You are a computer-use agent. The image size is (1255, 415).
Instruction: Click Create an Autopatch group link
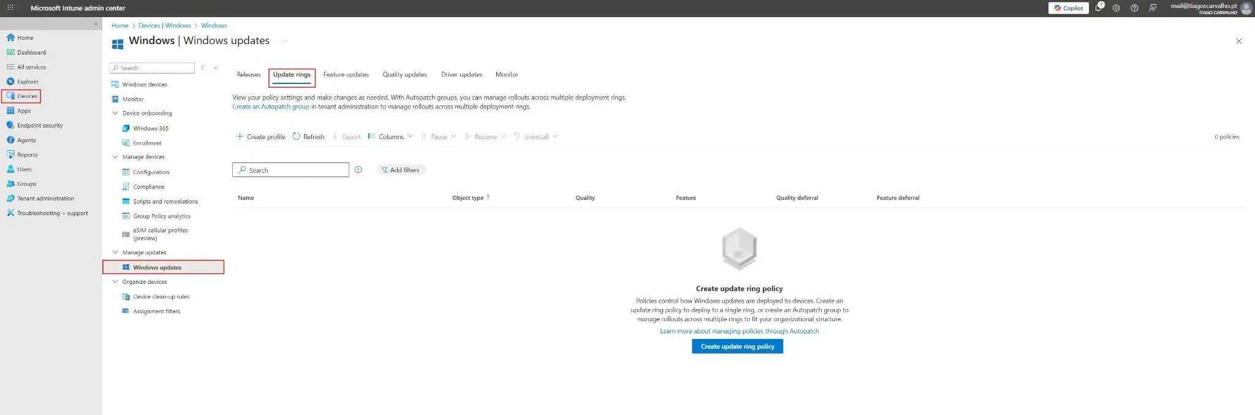pyautogui.click(x=271, y=107)
